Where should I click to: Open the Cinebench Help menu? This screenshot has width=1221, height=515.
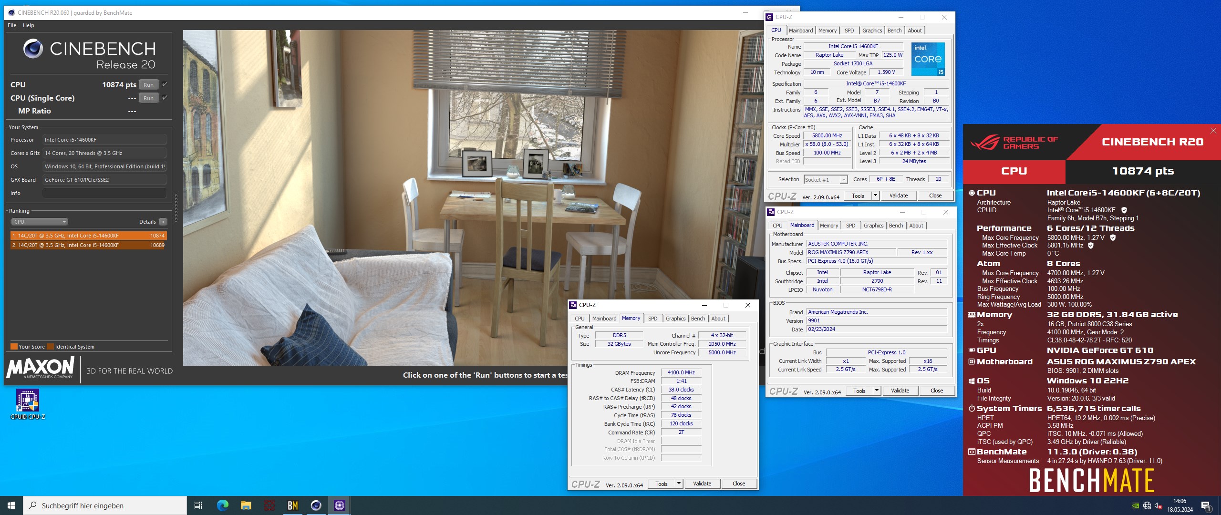pos(29,25)
